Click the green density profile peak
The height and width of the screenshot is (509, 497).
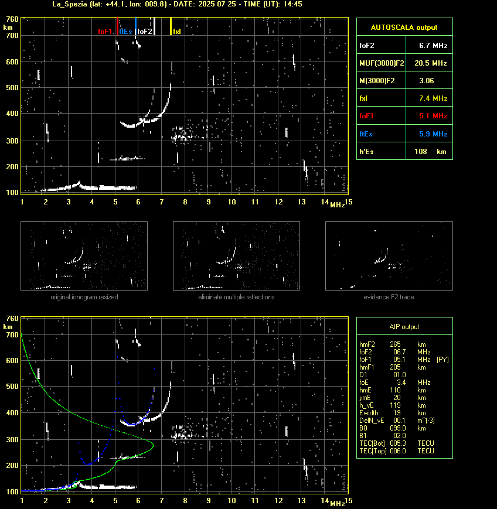tap(152, 445)
